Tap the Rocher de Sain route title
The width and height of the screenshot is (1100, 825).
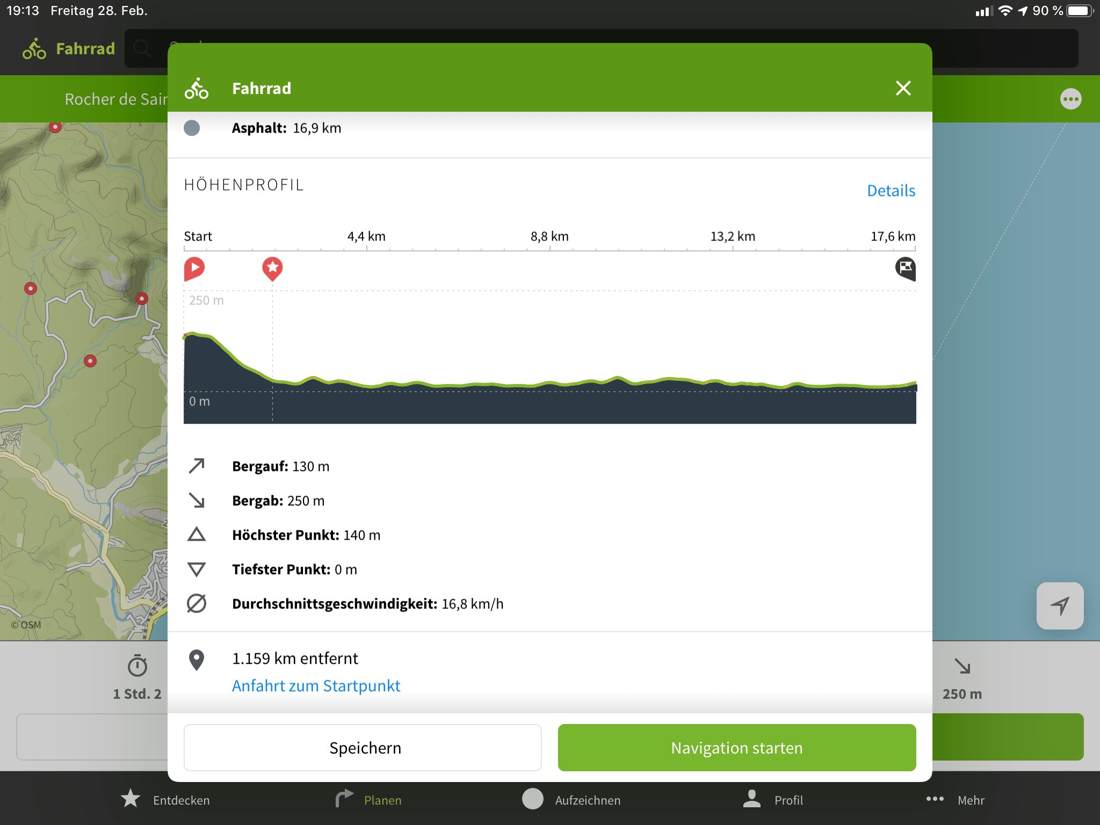tap(116, 99)
